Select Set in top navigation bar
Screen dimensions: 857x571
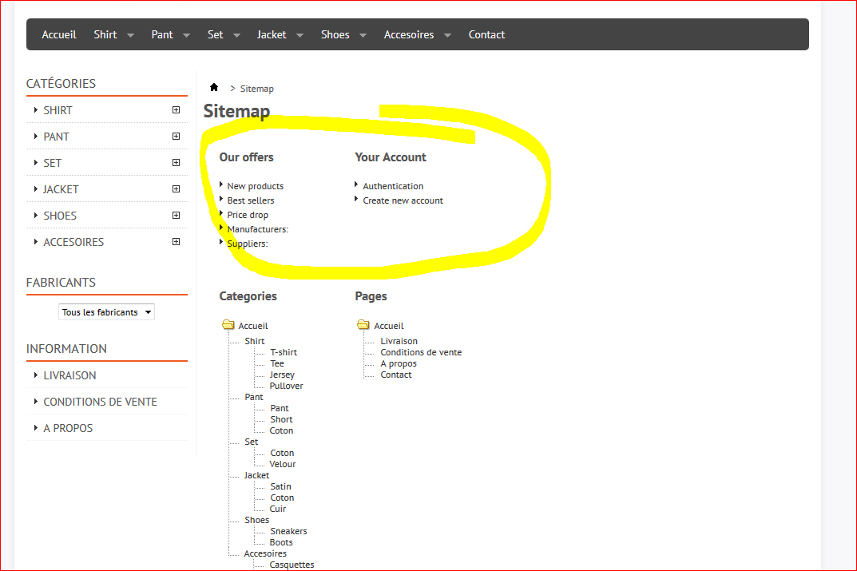point(216,34)
